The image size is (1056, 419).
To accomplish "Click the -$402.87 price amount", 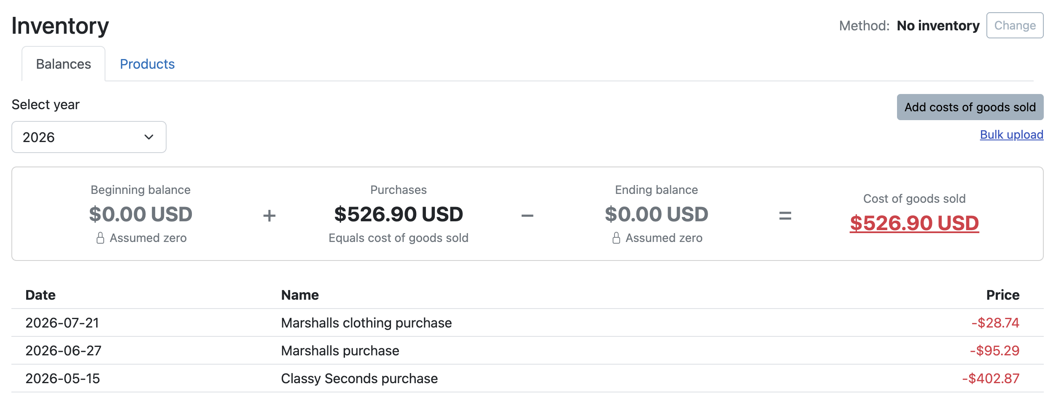I will pos(991,379).
